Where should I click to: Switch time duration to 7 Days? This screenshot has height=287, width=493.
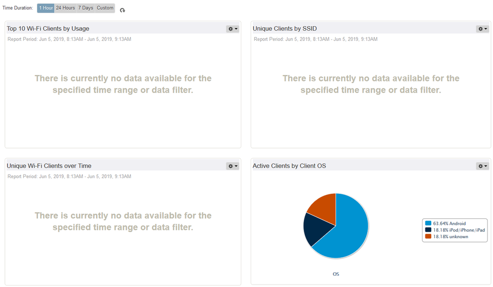(85, 8)
